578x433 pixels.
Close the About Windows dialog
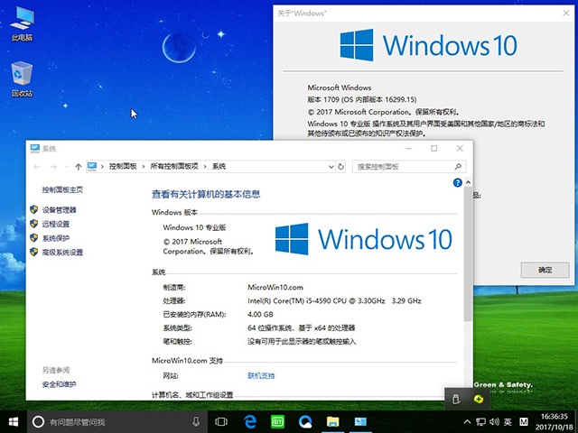click(566, 14)
